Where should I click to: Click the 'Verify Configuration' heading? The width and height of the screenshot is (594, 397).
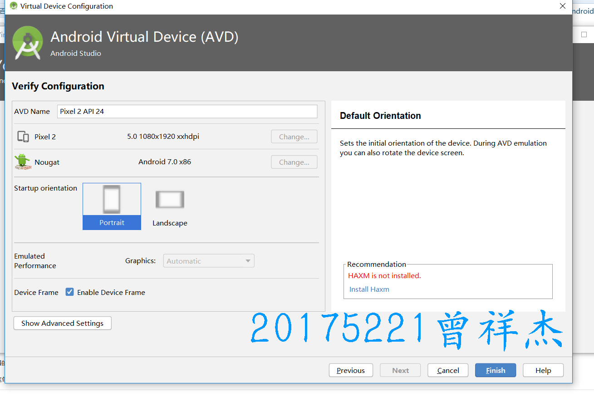tap(58, 86)
